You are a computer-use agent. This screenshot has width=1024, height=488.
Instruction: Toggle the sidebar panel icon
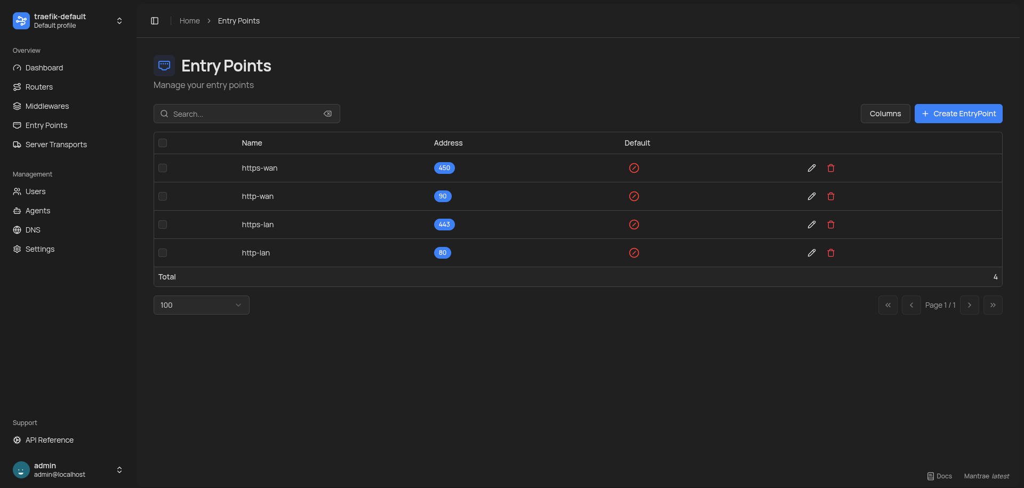[x=155, y=21]
